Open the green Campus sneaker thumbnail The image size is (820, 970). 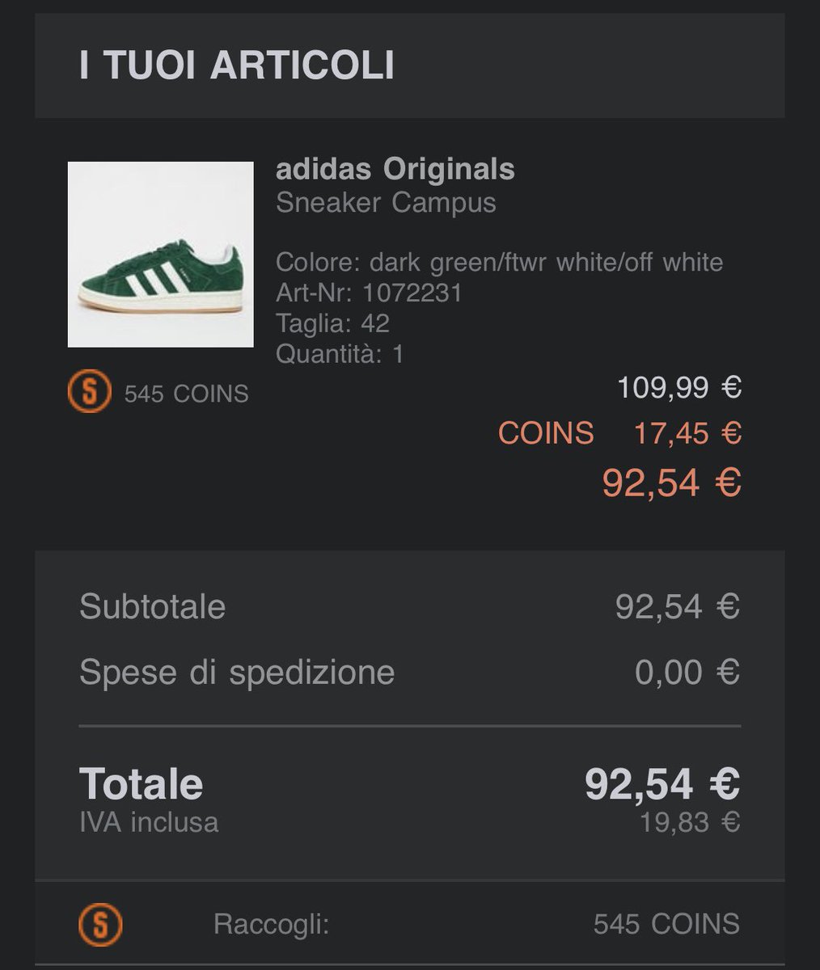pyautogui.click(x=160, y=254)
